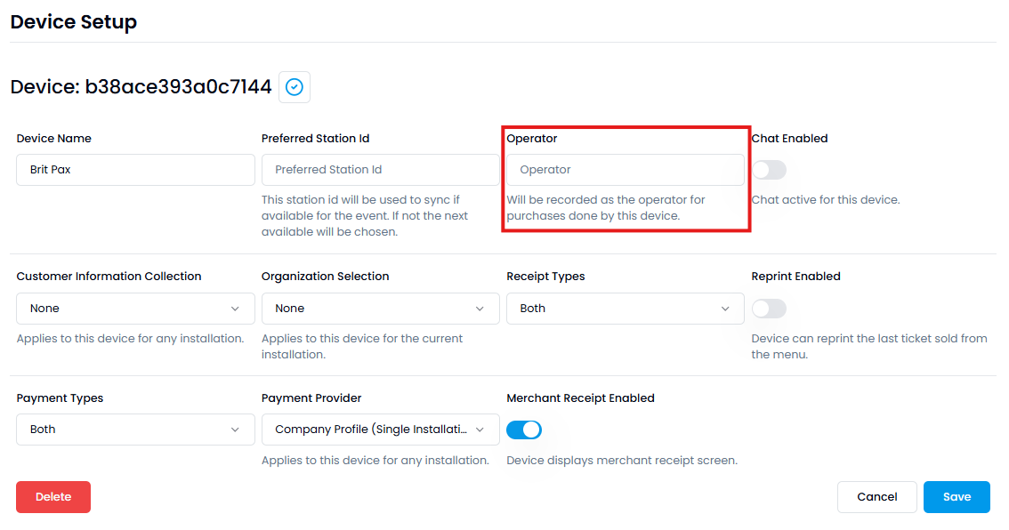Click the chevron arrow in Organization Selection
Screen dimensions: 1009x530
click(480, 309)
